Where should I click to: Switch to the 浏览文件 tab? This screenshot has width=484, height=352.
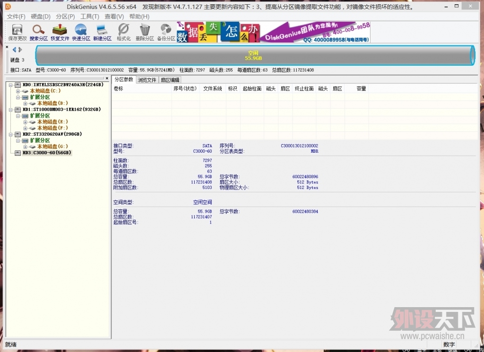pos(147,80)
